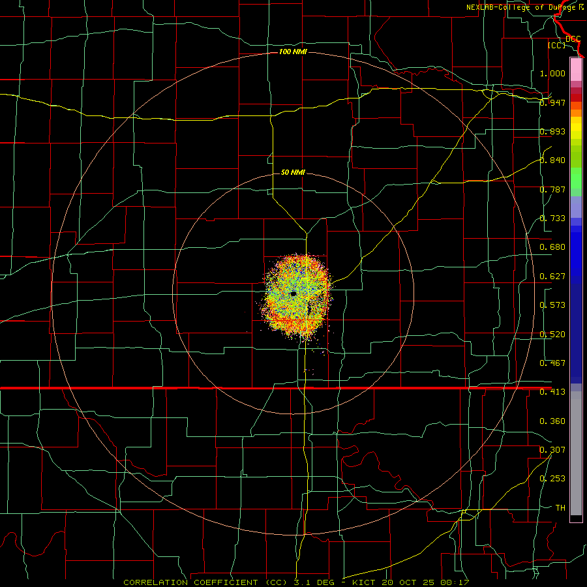
Task: Select the 0.360 legend value
Action: (x=552, y=421)
